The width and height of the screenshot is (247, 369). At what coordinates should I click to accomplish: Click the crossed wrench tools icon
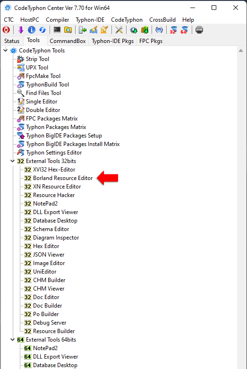119,30
